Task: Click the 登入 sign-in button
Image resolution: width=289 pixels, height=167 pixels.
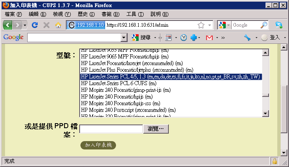Action: coord(271,38)
